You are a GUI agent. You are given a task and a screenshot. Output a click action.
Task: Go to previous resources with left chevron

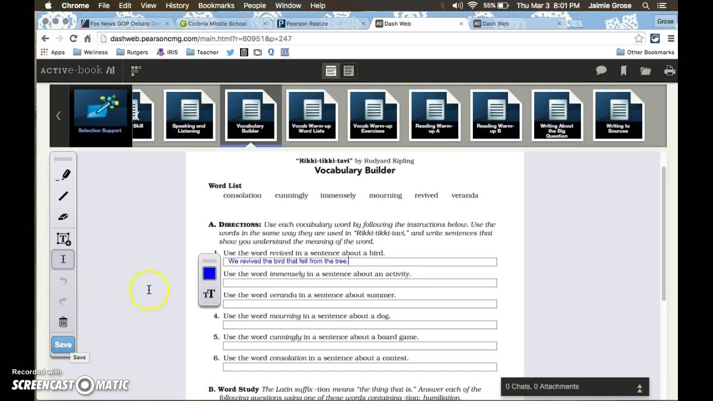(58, 116)
